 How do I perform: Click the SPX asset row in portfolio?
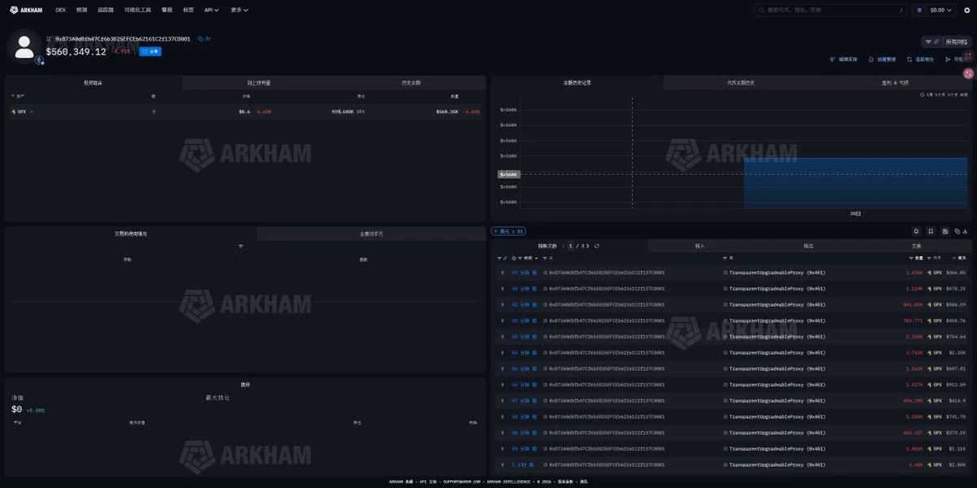coord(244,111)
